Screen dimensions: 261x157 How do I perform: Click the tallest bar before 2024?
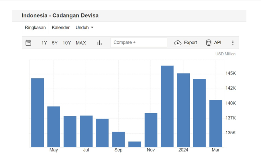coord(167,106)
